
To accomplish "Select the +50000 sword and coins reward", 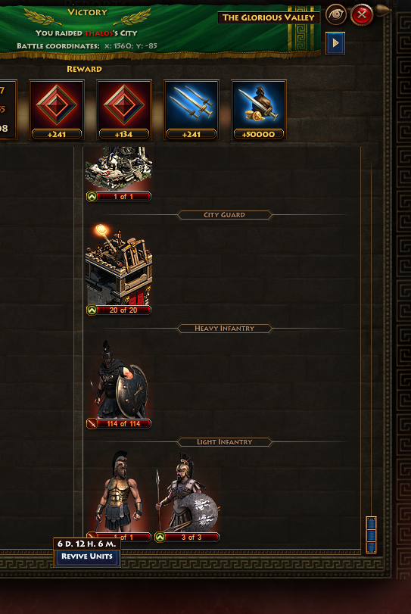I will 259,110.
